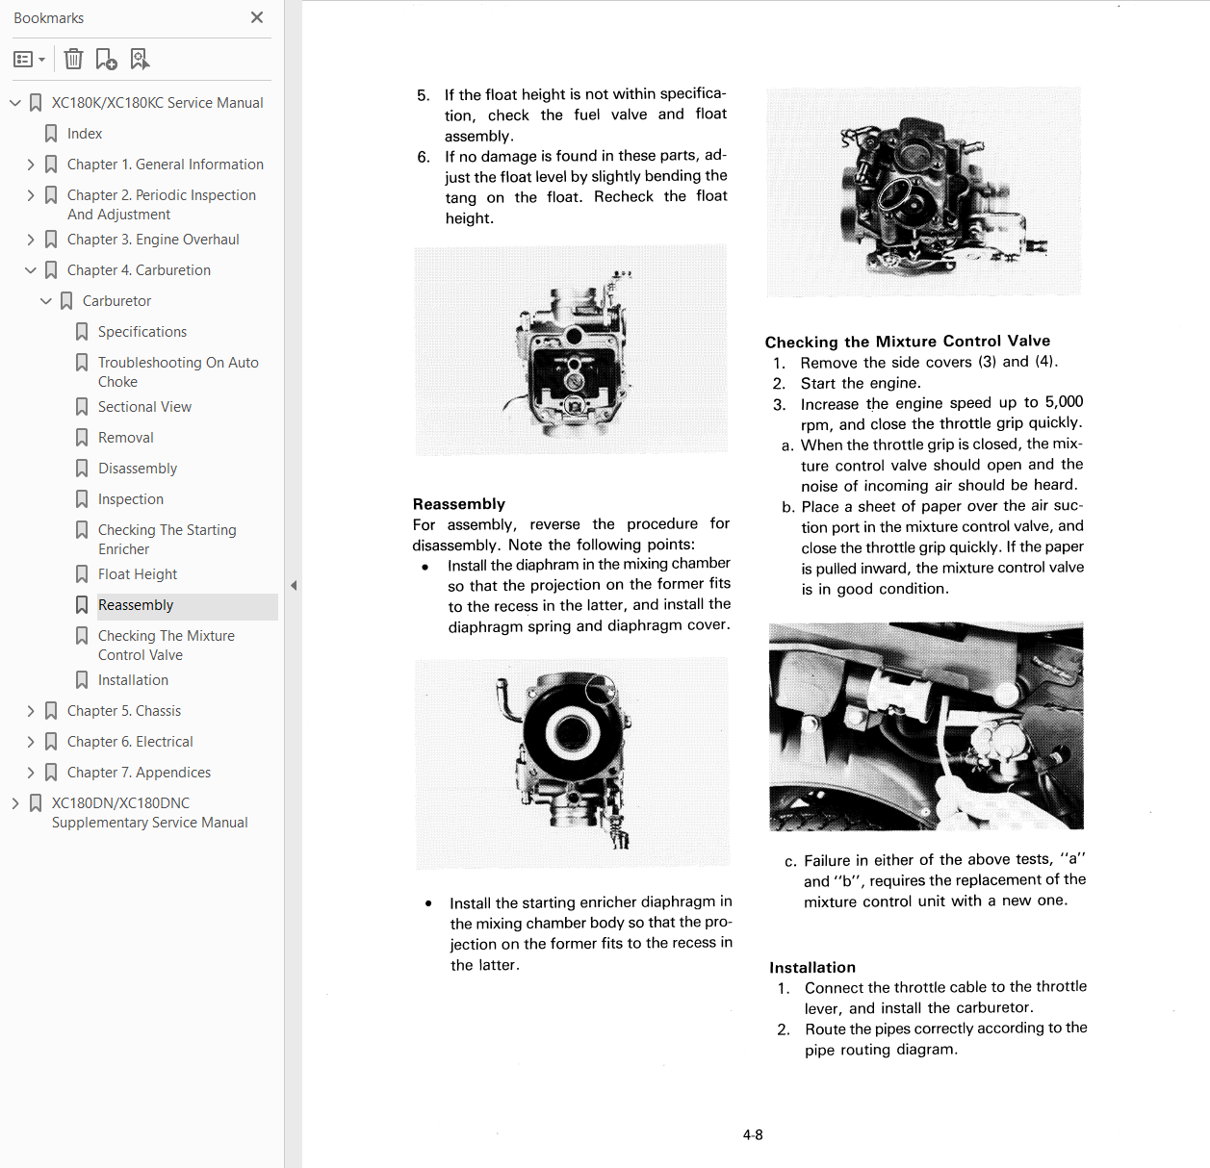Select the Checking The Mixture Control Valve bookmark
This screenshot has width=1210, height=1168.
pyautogui.click(x=167, y=646)
